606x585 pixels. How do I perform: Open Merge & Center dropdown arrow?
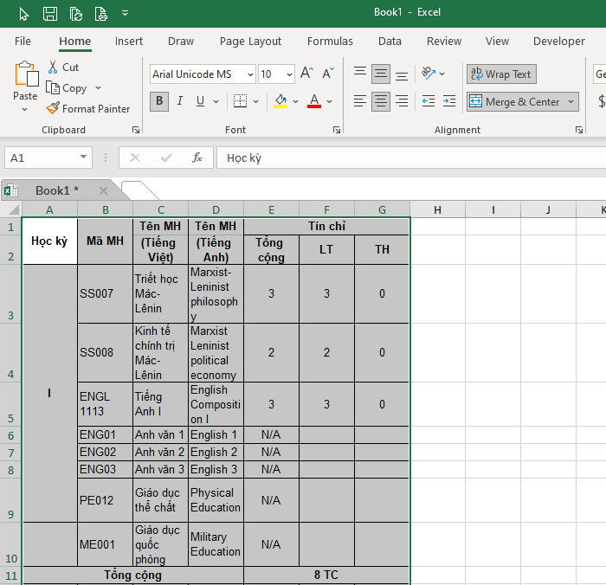[x=571, y=101]
